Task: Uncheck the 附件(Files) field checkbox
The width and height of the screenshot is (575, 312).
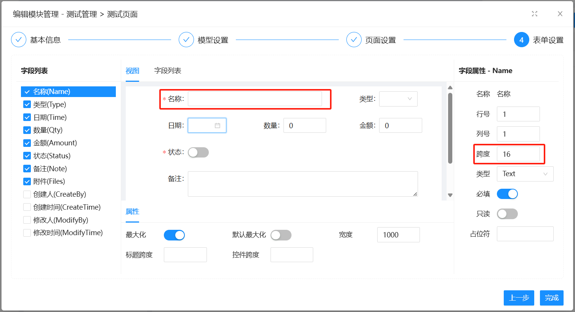Action: (27, 181)
